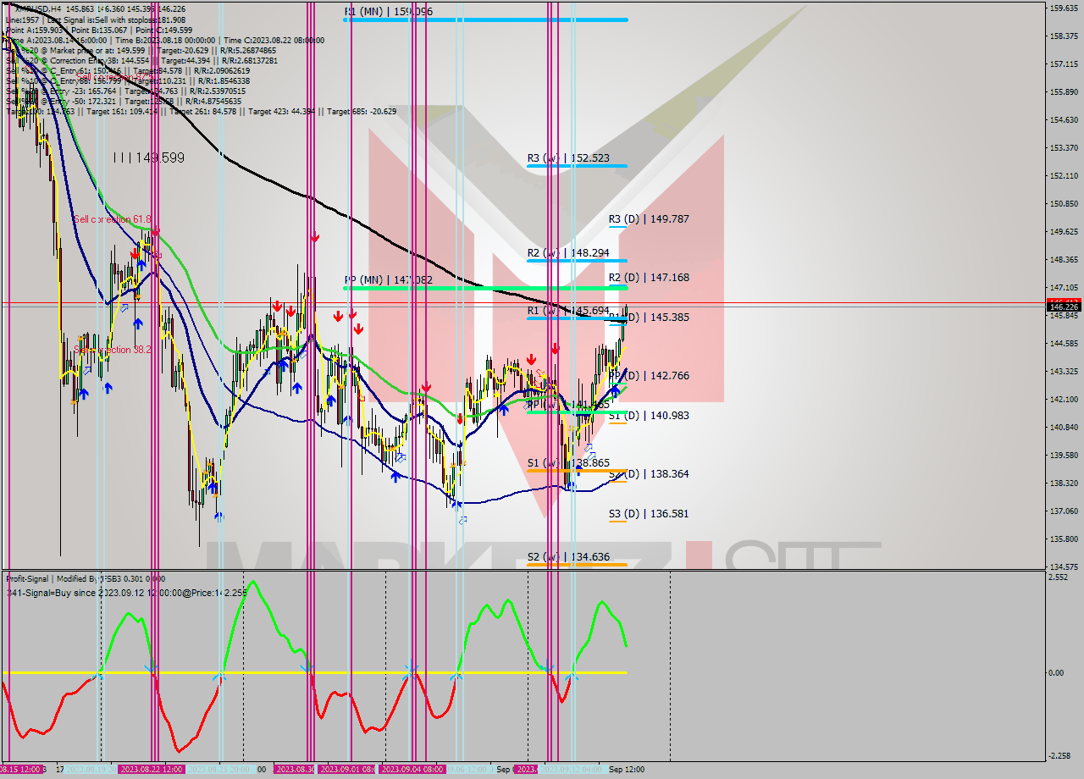Viewport: 1084px width, 779px height.
Task: Click the current price tag 146.226 on axis
Action: click(x=1065, y=307)
